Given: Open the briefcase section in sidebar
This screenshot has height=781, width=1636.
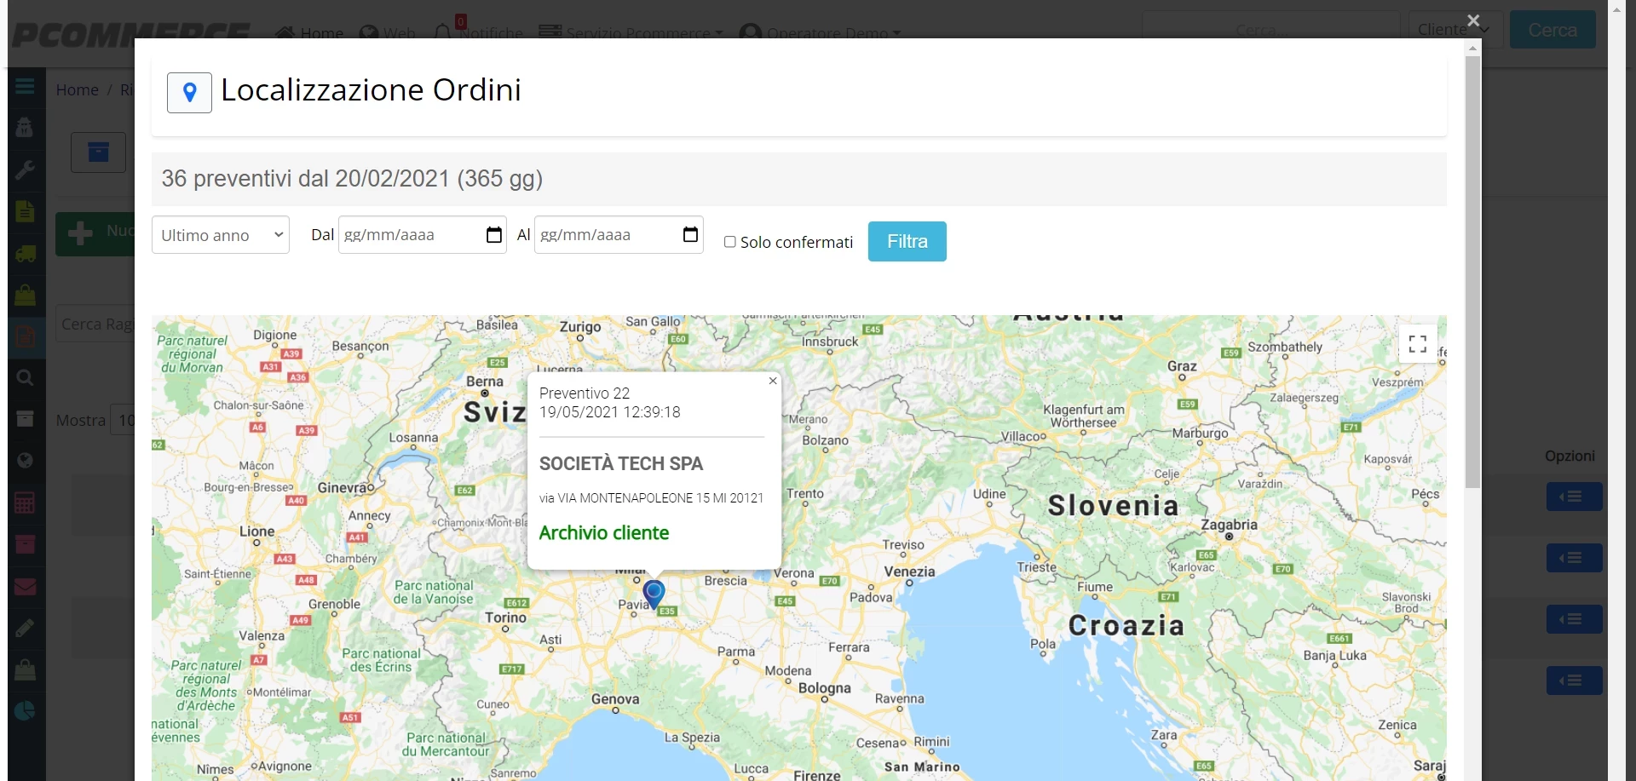Looking at the screenshot, I should [25, 669].
